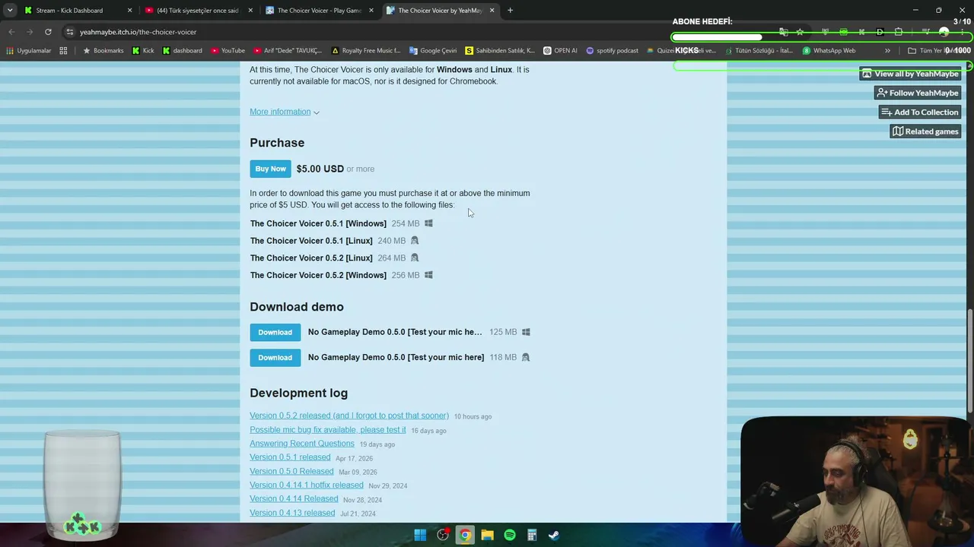The image size is (974, 547).
Task: Switch to the Stream - Kick Dashboard tab
Action: (x=68, y=11)
